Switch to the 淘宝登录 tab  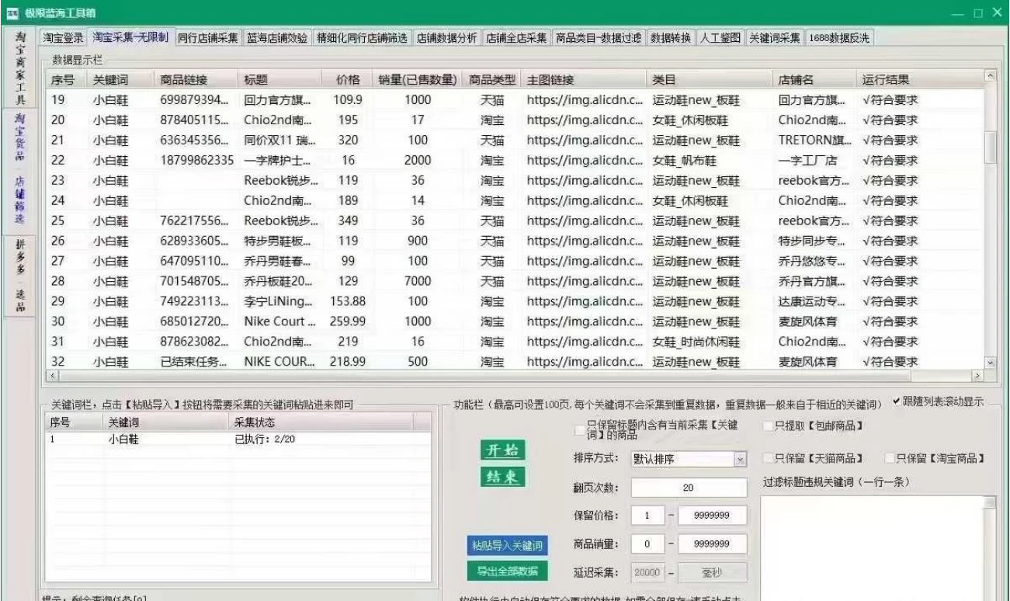[x=65, y=36]
